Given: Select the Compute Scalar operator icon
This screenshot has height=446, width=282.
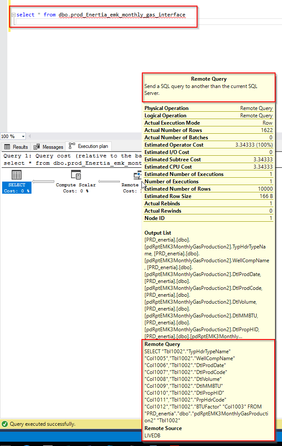Looking at the screenshot, I should [x=75, y=175].
